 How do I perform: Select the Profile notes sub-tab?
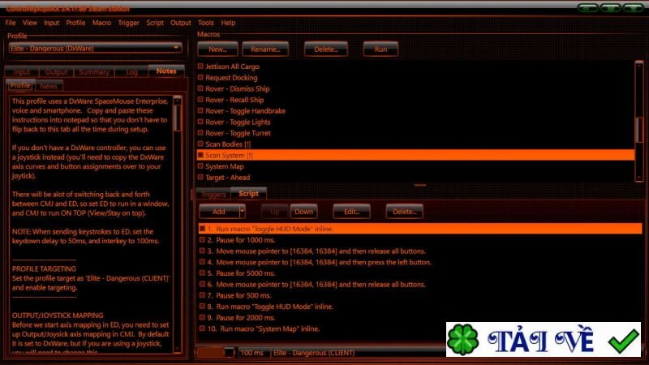tap(19, 85)
